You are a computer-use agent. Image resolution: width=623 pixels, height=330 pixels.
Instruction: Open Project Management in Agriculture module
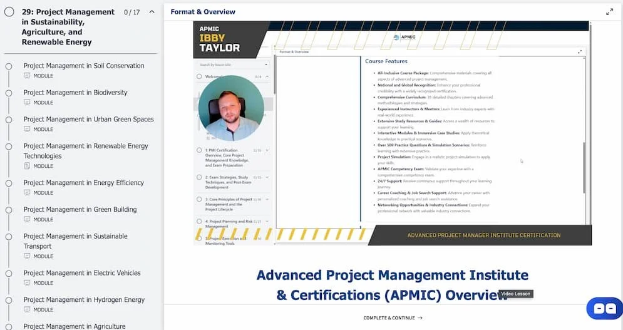(75, 326)
